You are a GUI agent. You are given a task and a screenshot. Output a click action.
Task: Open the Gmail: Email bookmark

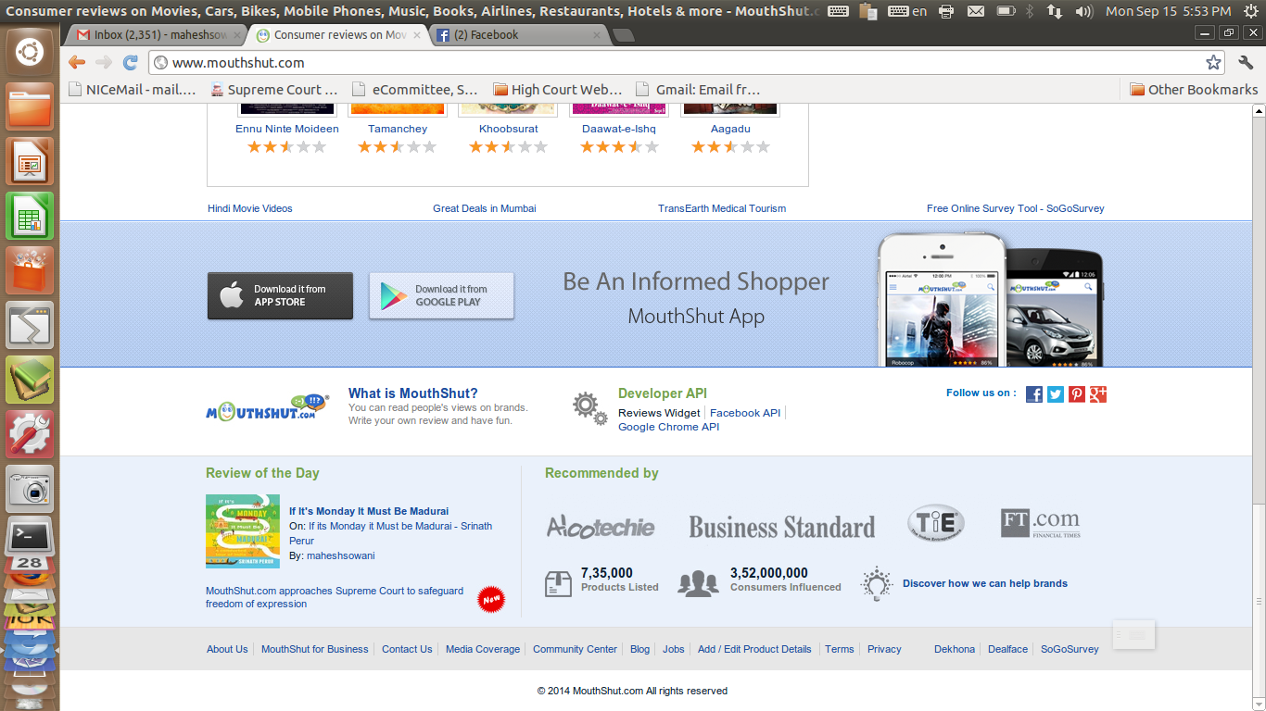[698, 90]
